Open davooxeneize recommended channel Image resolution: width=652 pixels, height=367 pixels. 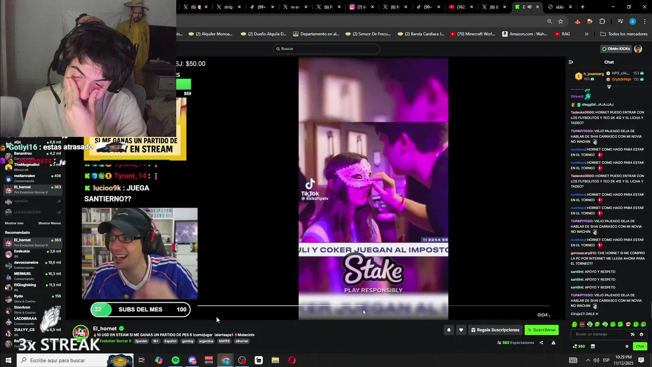33,265
